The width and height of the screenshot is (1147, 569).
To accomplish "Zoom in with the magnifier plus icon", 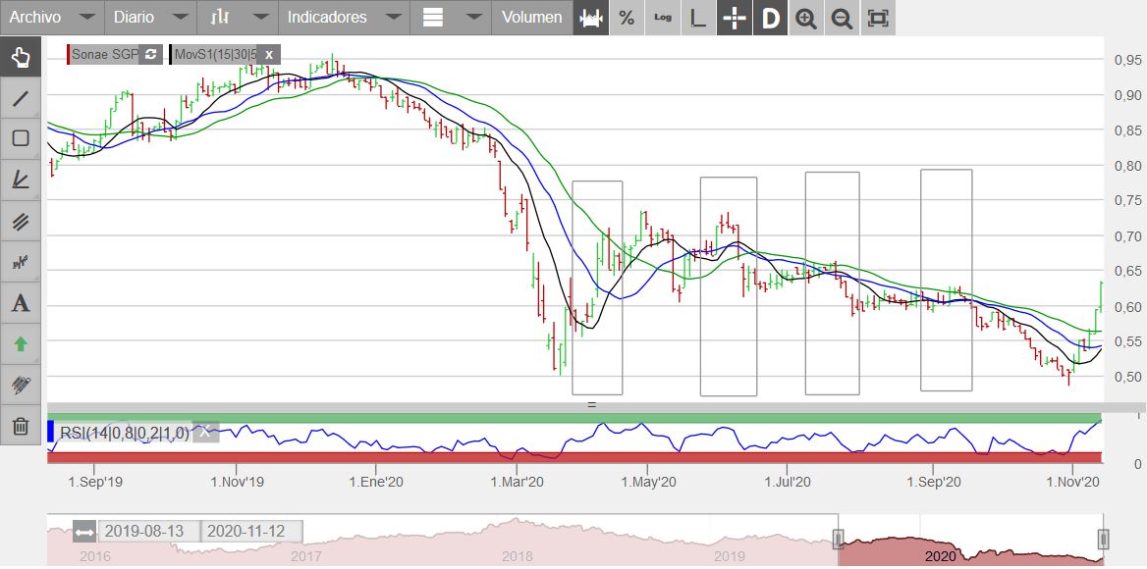I will click(806, 18).
